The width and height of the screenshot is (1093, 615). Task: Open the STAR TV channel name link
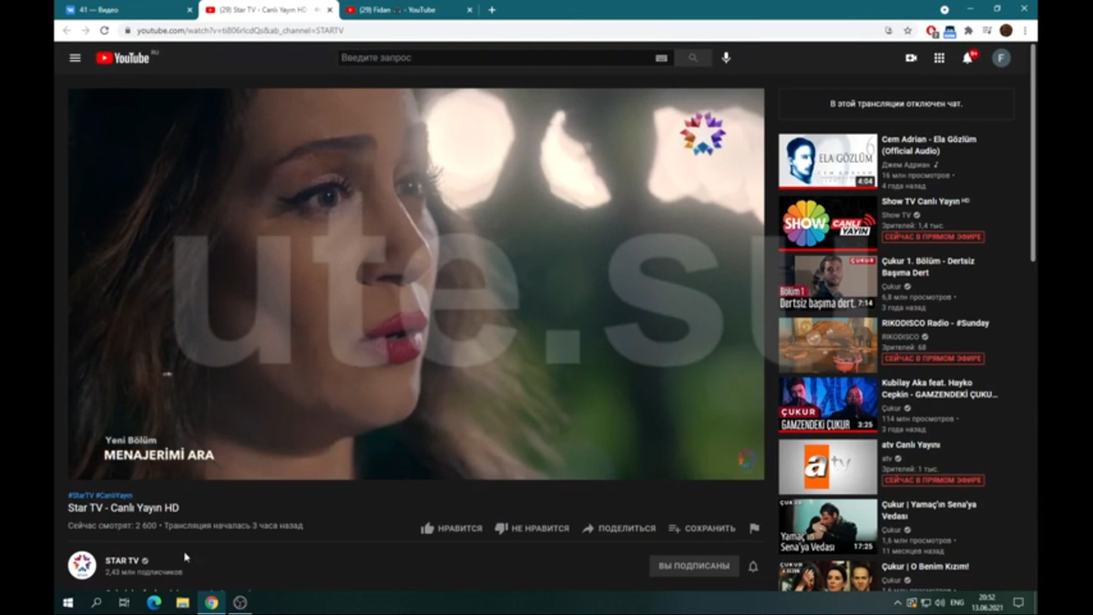122,560
